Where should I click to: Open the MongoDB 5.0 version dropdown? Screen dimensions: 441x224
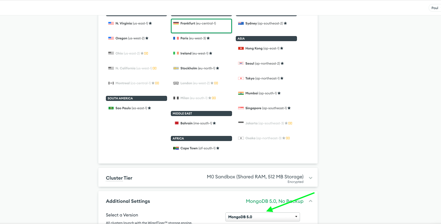coord(262,217)
